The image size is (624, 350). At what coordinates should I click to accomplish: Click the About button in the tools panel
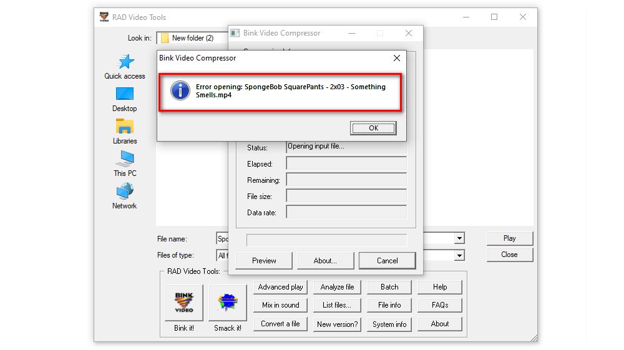point(440,324)
